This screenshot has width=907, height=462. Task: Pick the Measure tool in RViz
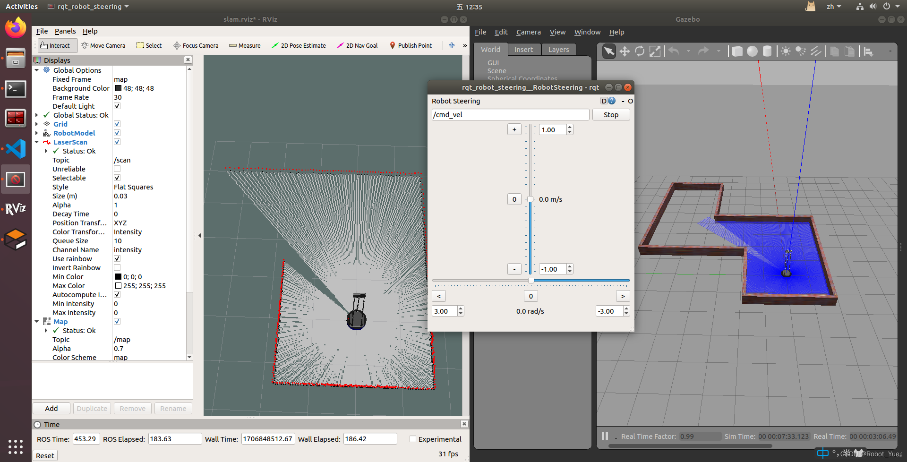(245, 45)
